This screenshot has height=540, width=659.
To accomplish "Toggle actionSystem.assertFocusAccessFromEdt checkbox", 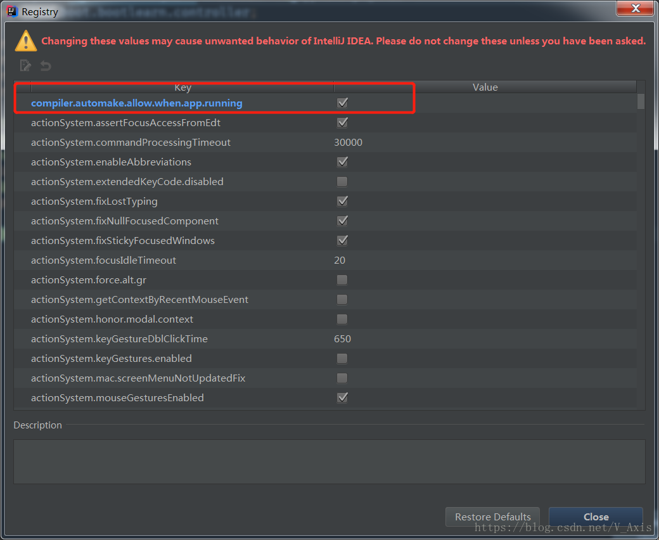I will point(343,123).
